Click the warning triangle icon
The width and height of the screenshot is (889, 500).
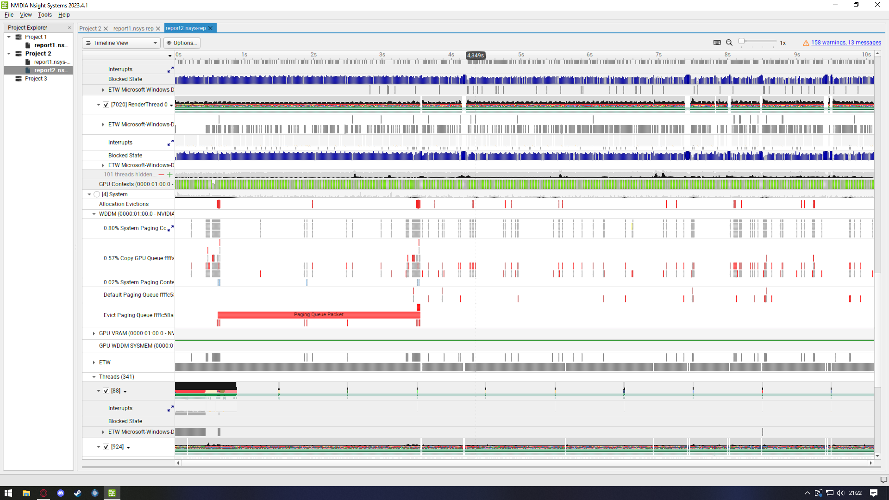[806, 43]
